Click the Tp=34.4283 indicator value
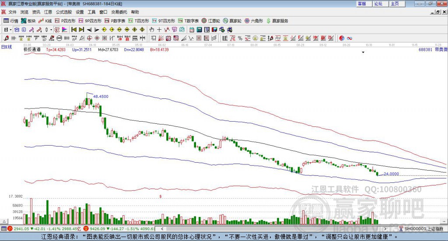The height and width of the screenshot is (241, 448). 56,50
